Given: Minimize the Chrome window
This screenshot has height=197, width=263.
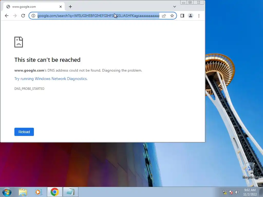Looking at the screenshot, I should click(x=183, y=3).
